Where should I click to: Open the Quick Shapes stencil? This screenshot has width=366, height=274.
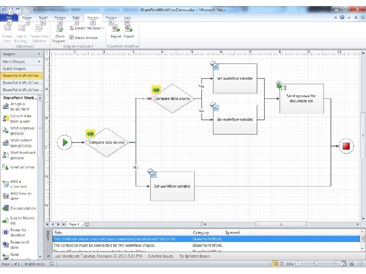21,68
